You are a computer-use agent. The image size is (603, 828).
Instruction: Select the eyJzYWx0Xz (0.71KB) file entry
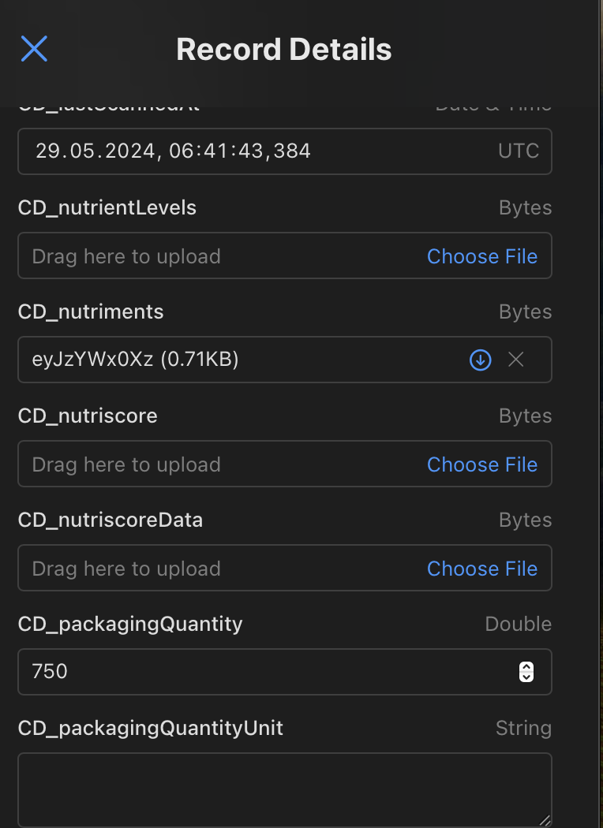click(136, 360)
